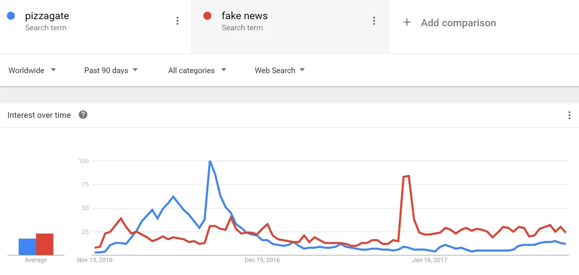Click the pizzagate peak at 100
This screenshot has height=275, width=579.
(x=209, y=161)
